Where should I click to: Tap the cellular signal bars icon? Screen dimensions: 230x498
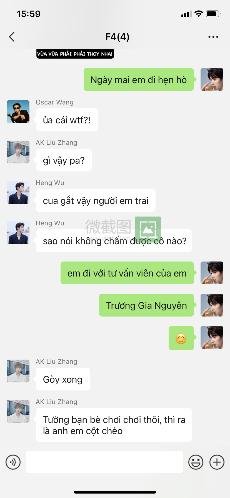click(186, 14)
